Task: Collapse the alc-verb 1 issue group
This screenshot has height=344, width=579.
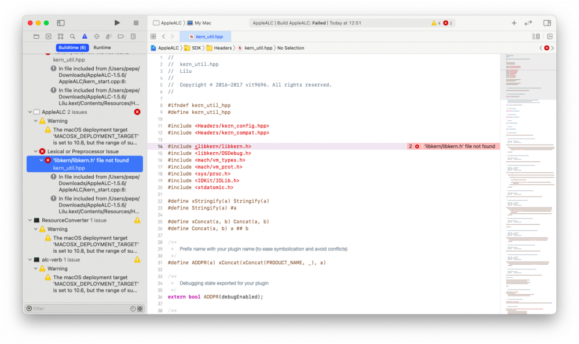Action: [30, 260]
